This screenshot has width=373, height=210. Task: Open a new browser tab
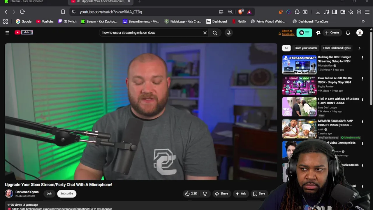coord(139,1)
